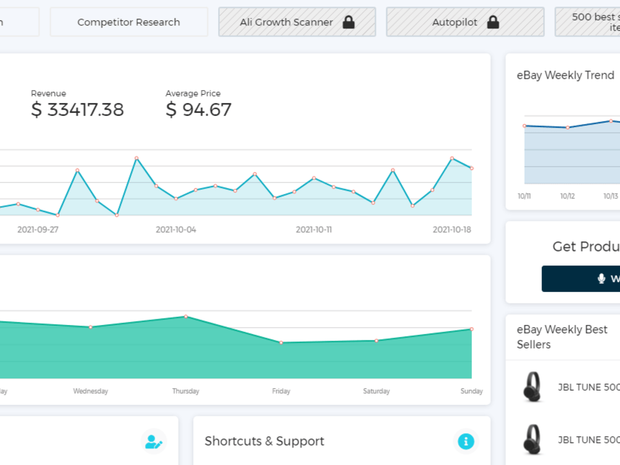Click the eBay Weekly Trend heading
620x465 pixels.
(565, 75)
